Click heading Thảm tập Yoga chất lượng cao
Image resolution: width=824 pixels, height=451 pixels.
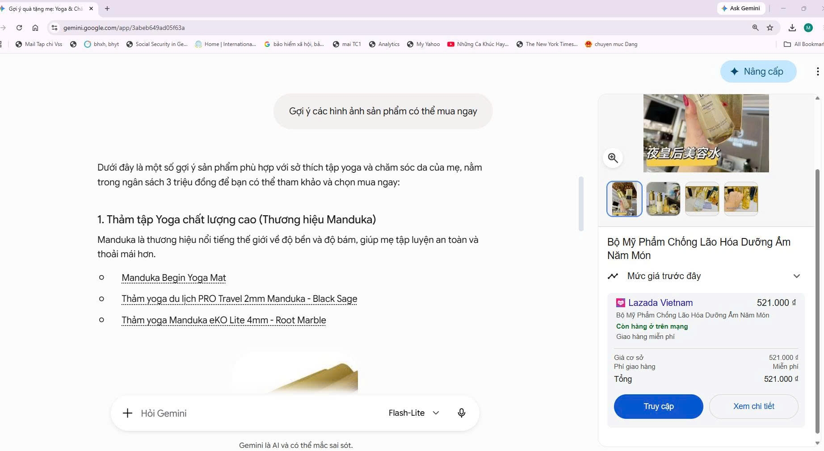pyautogui.click(x=236, y=220)
